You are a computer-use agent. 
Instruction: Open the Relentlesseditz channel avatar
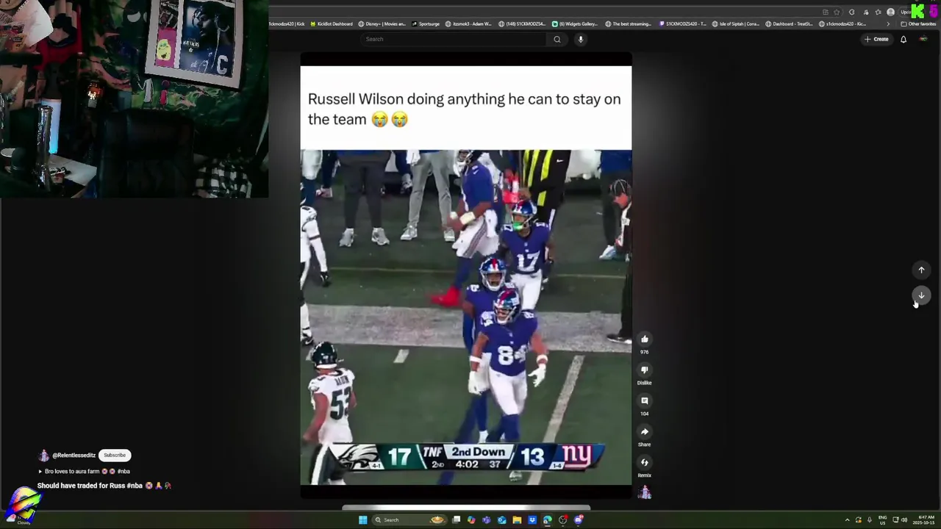(43, 456)
